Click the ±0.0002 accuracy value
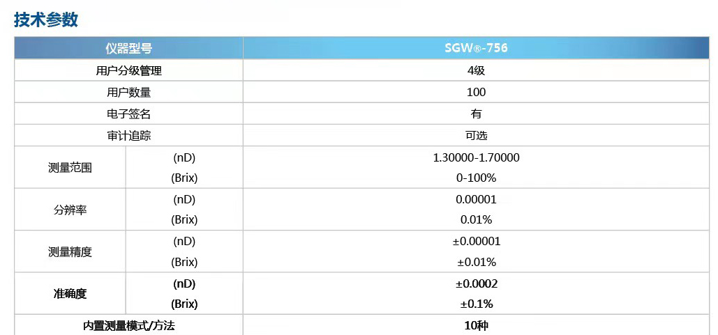The image size is (718, 335). click(476, 284)
